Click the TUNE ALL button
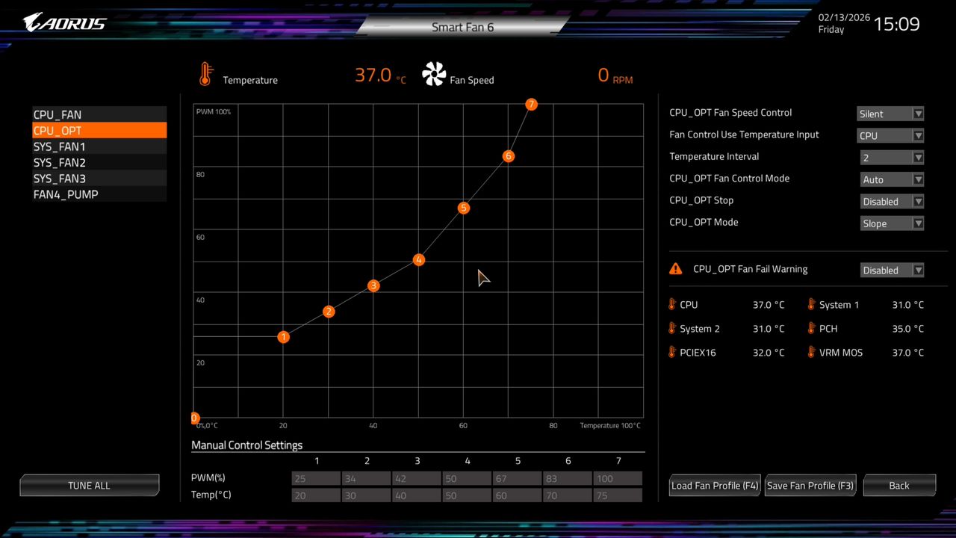Image resolution: width=956 pixels, height=538 pixels. coord(89,485)
